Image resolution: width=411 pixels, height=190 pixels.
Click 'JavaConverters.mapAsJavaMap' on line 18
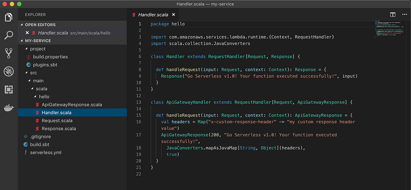pyautogui.click(x=202, y=148)
